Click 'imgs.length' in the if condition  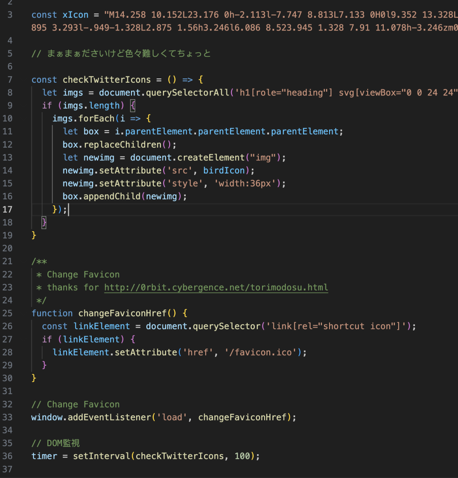tap(91, 106)
